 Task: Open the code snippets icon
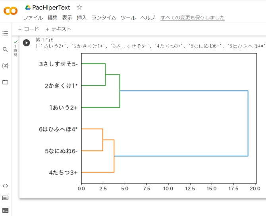coord(5,185)
